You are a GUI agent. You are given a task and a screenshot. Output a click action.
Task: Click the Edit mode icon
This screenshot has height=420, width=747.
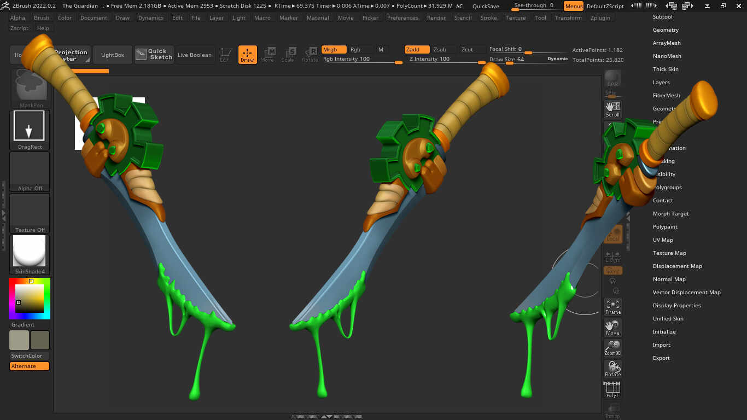(225, 55)
